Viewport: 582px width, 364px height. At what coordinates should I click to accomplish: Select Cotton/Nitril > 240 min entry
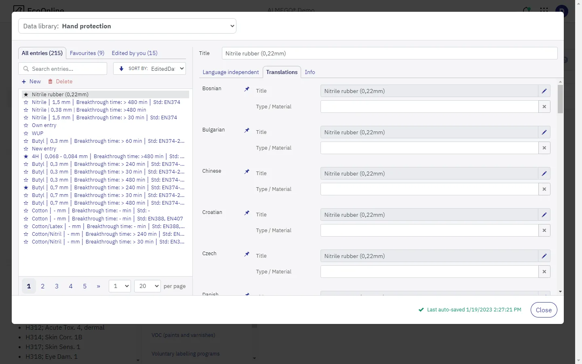tap(108, 234)
